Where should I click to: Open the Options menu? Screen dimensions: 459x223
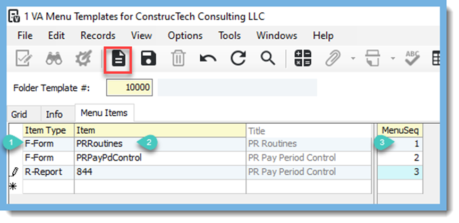[185, 36]
